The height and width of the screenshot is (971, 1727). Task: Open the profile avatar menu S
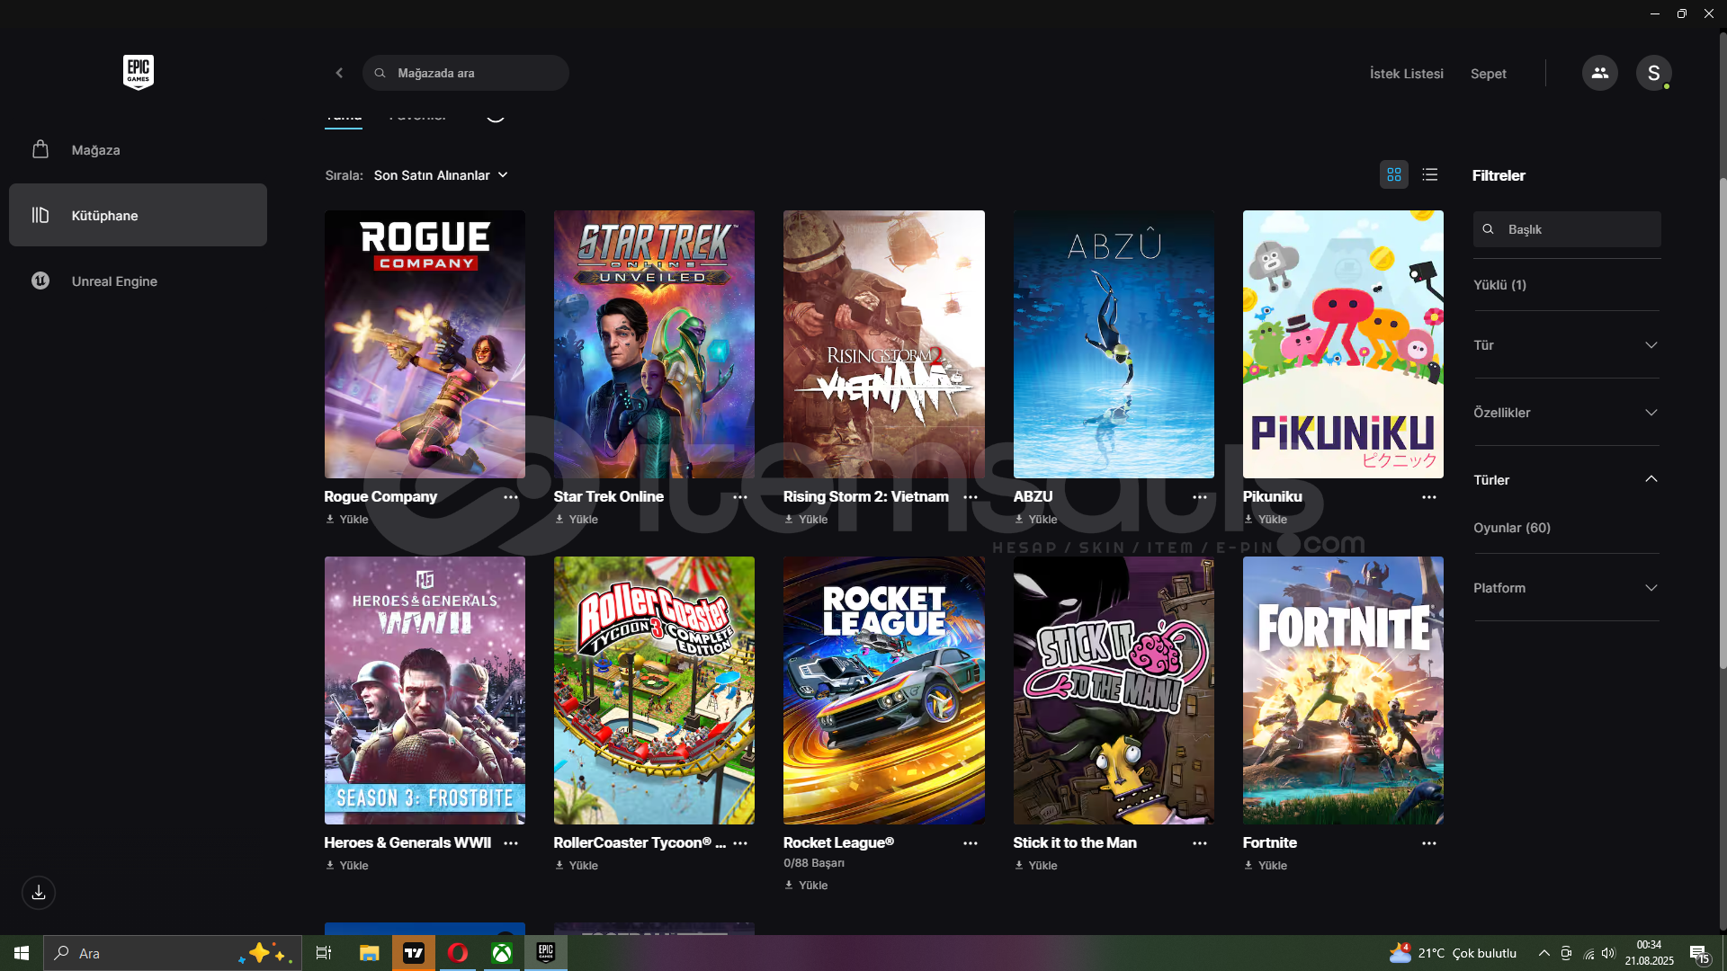(x=1653, y=73)
